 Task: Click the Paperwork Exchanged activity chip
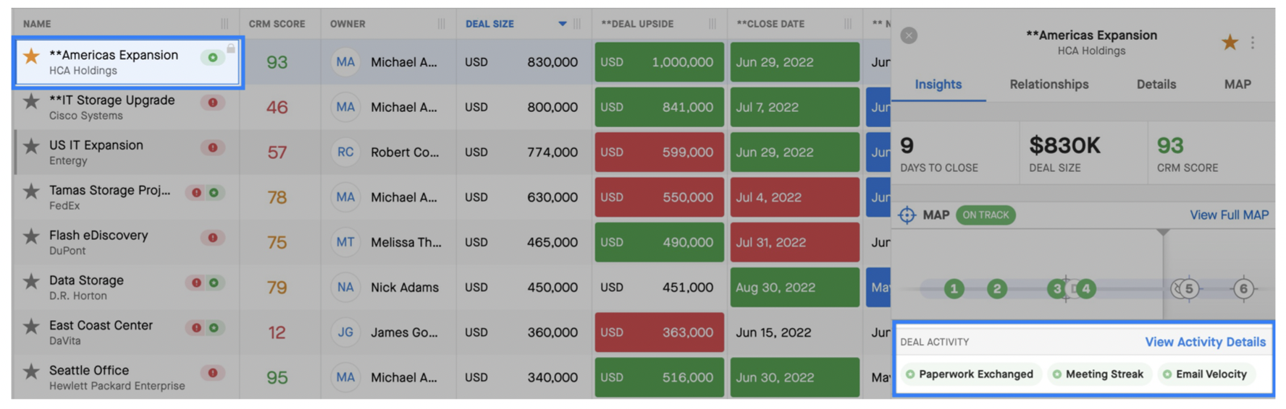(x=970, y=374)
